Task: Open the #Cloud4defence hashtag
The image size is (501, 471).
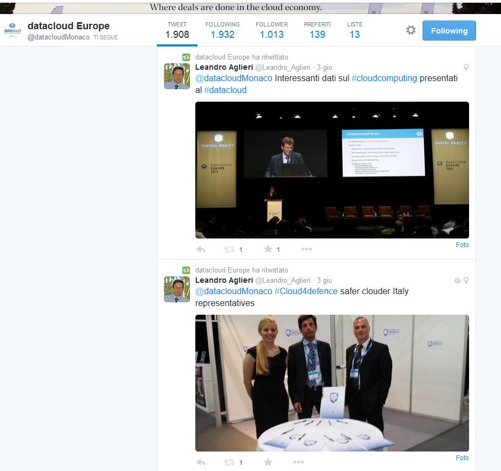Action: [x=306, y=291]
